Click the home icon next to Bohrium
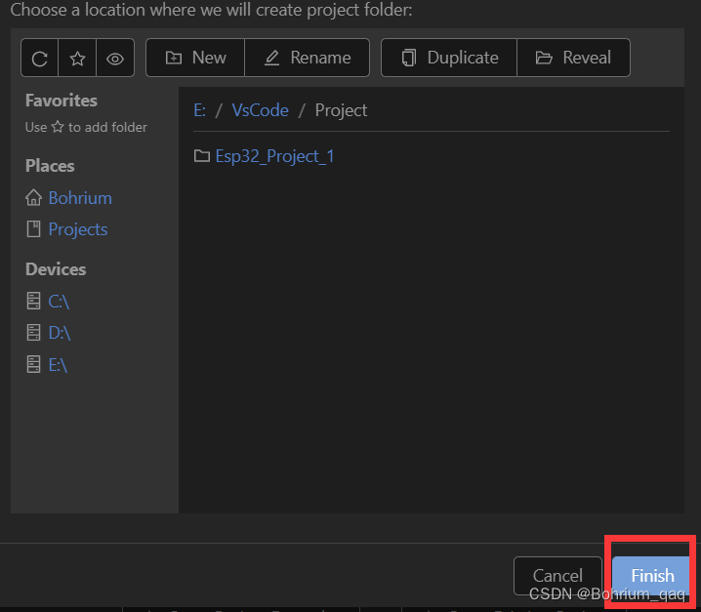Image resolution: width=701 pixels, height=612 pixels. pyautogui.click(x=33, y=197)
